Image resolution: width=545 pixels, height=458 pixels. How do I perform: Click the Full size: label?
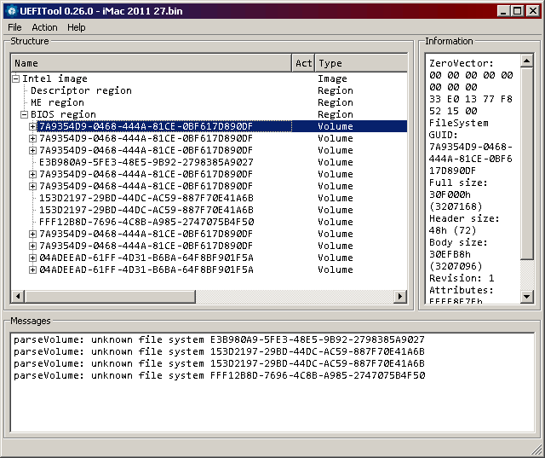(458, 183)
